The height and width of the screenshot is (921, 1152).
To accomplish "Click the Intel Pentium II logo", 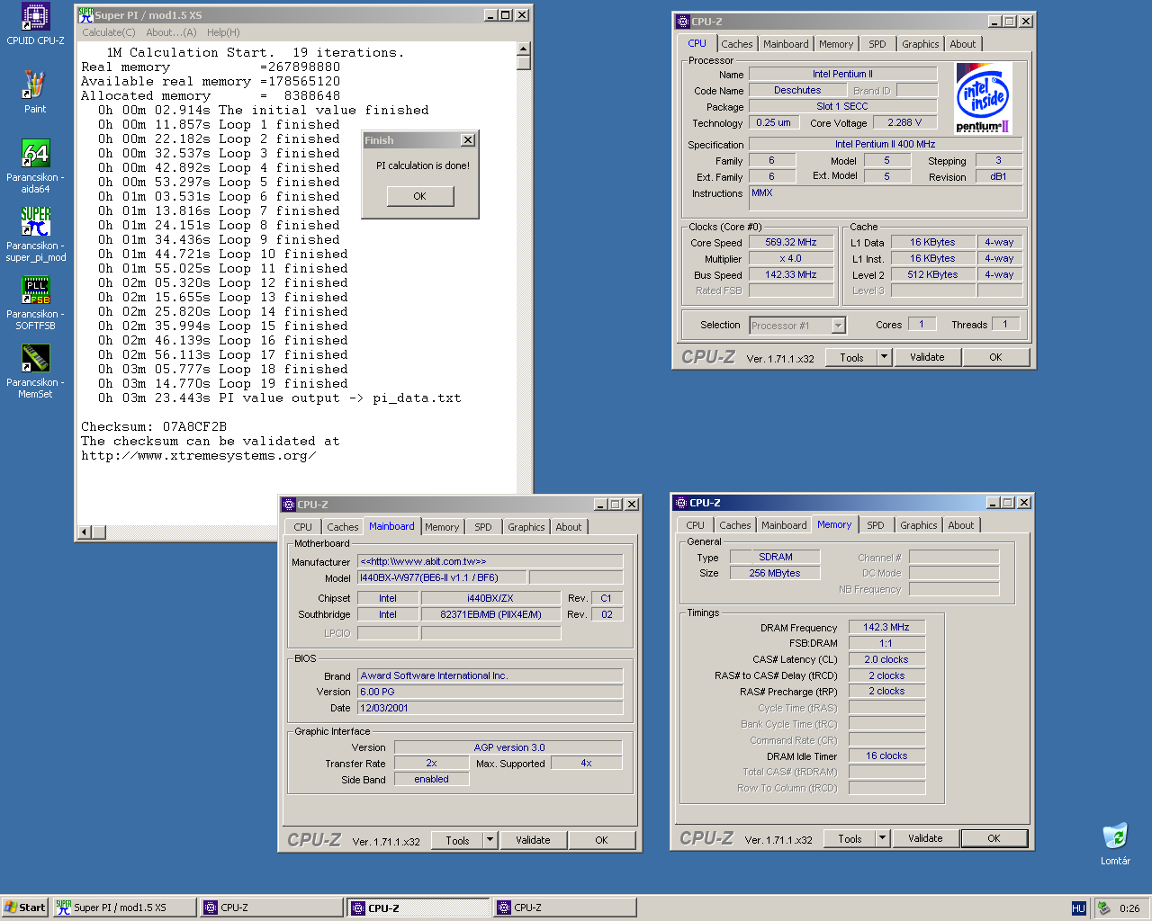I will coord(984,98).
